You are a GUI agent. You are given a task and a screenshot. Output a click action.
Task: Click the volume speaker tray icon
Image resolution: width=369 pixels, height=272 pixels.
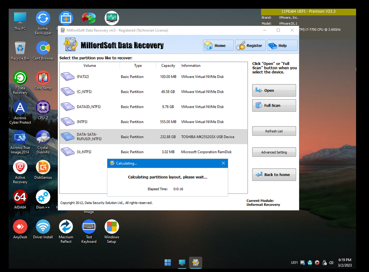point(331,262)
